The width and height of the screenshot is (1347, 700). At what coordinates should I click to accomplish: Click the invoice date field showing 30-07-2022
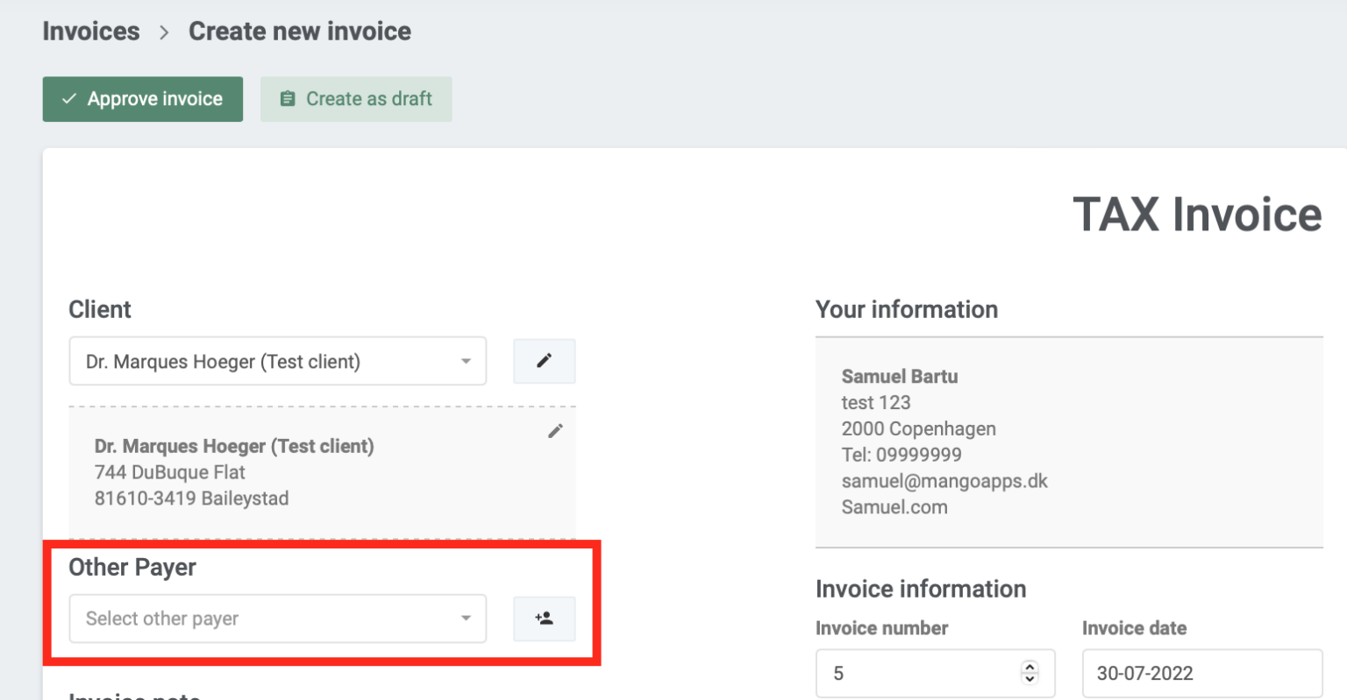pos(1201,673)
